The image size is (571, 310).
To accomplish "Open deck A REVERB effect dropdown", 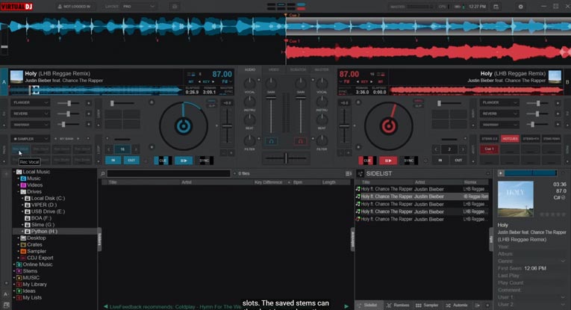I will (30, 114).
